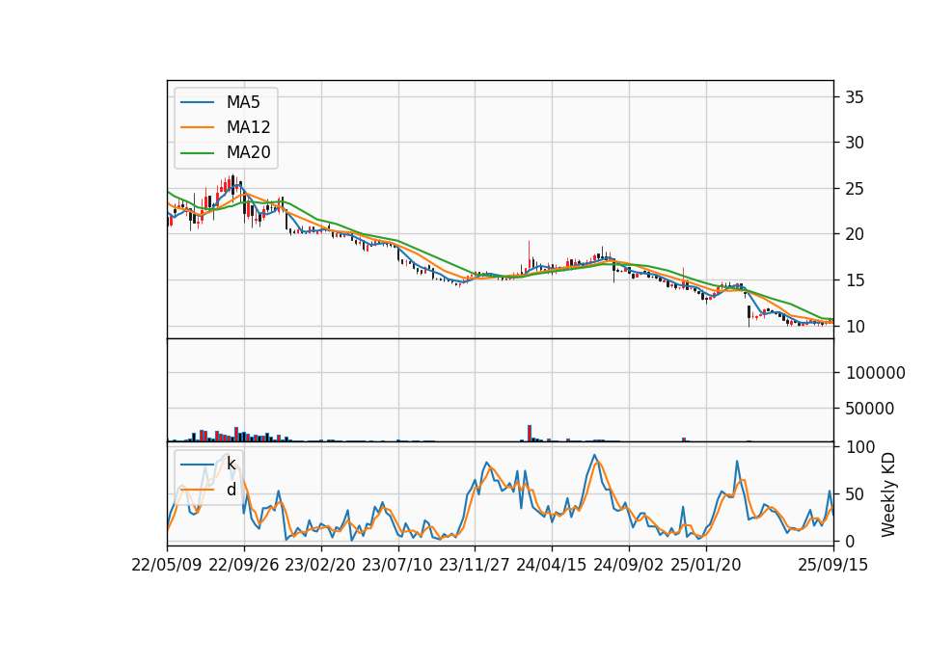Click the d legend label in KD panel
The height and width of the screenshot is (665, 926).
coord(231,490)
